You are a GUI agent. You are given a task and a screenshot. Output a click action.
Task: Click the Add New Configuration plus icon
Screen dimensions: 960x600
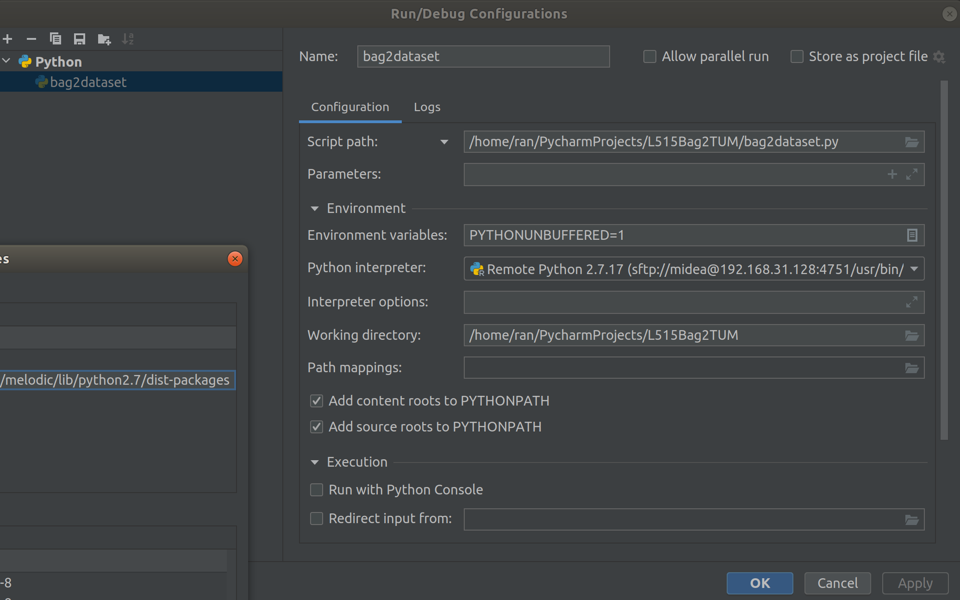(x=7, y=39)
